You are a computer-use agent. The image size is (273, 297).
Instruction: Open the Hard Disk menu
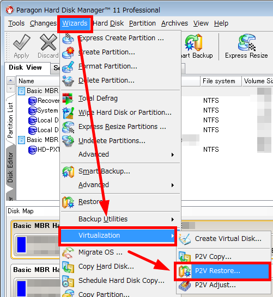click(x=108, y=23)
